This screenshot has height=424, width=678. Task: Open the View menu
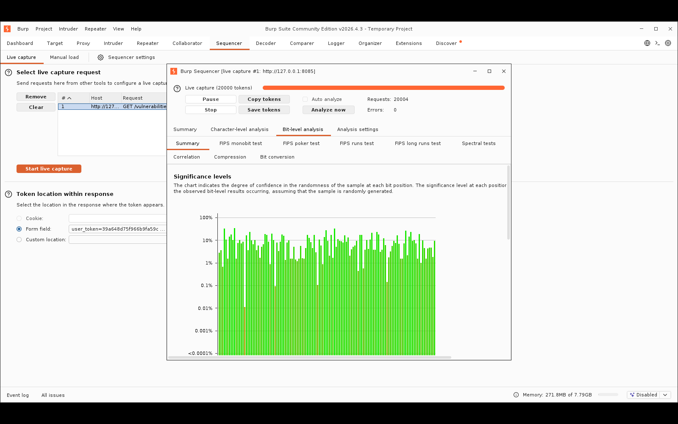[x=119, y=29]
